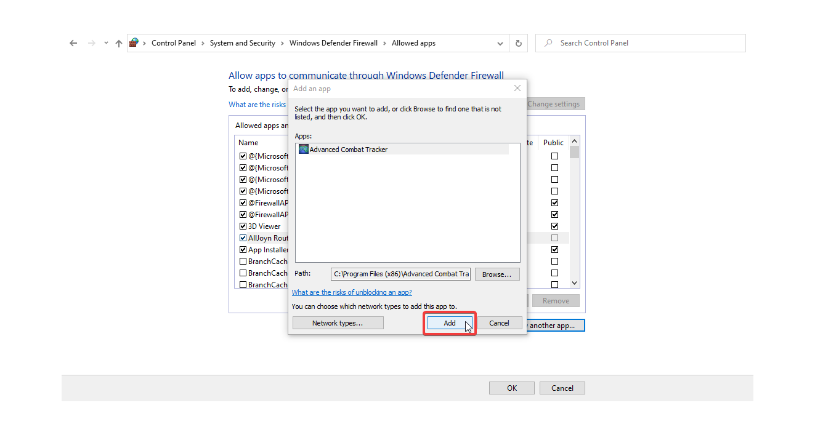The image size is (815, 432).
Task: Expand the chevron before Control Panel breadcrumb
Action: point(145,43)
